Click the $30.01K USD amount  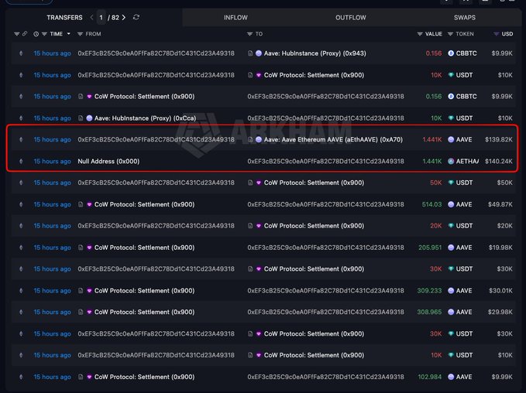click(x=500, y=290)
